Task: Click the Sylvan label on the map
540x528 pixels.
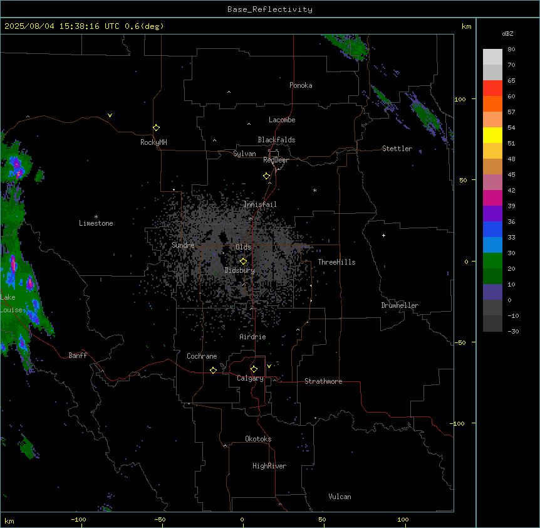Action: 244,154
